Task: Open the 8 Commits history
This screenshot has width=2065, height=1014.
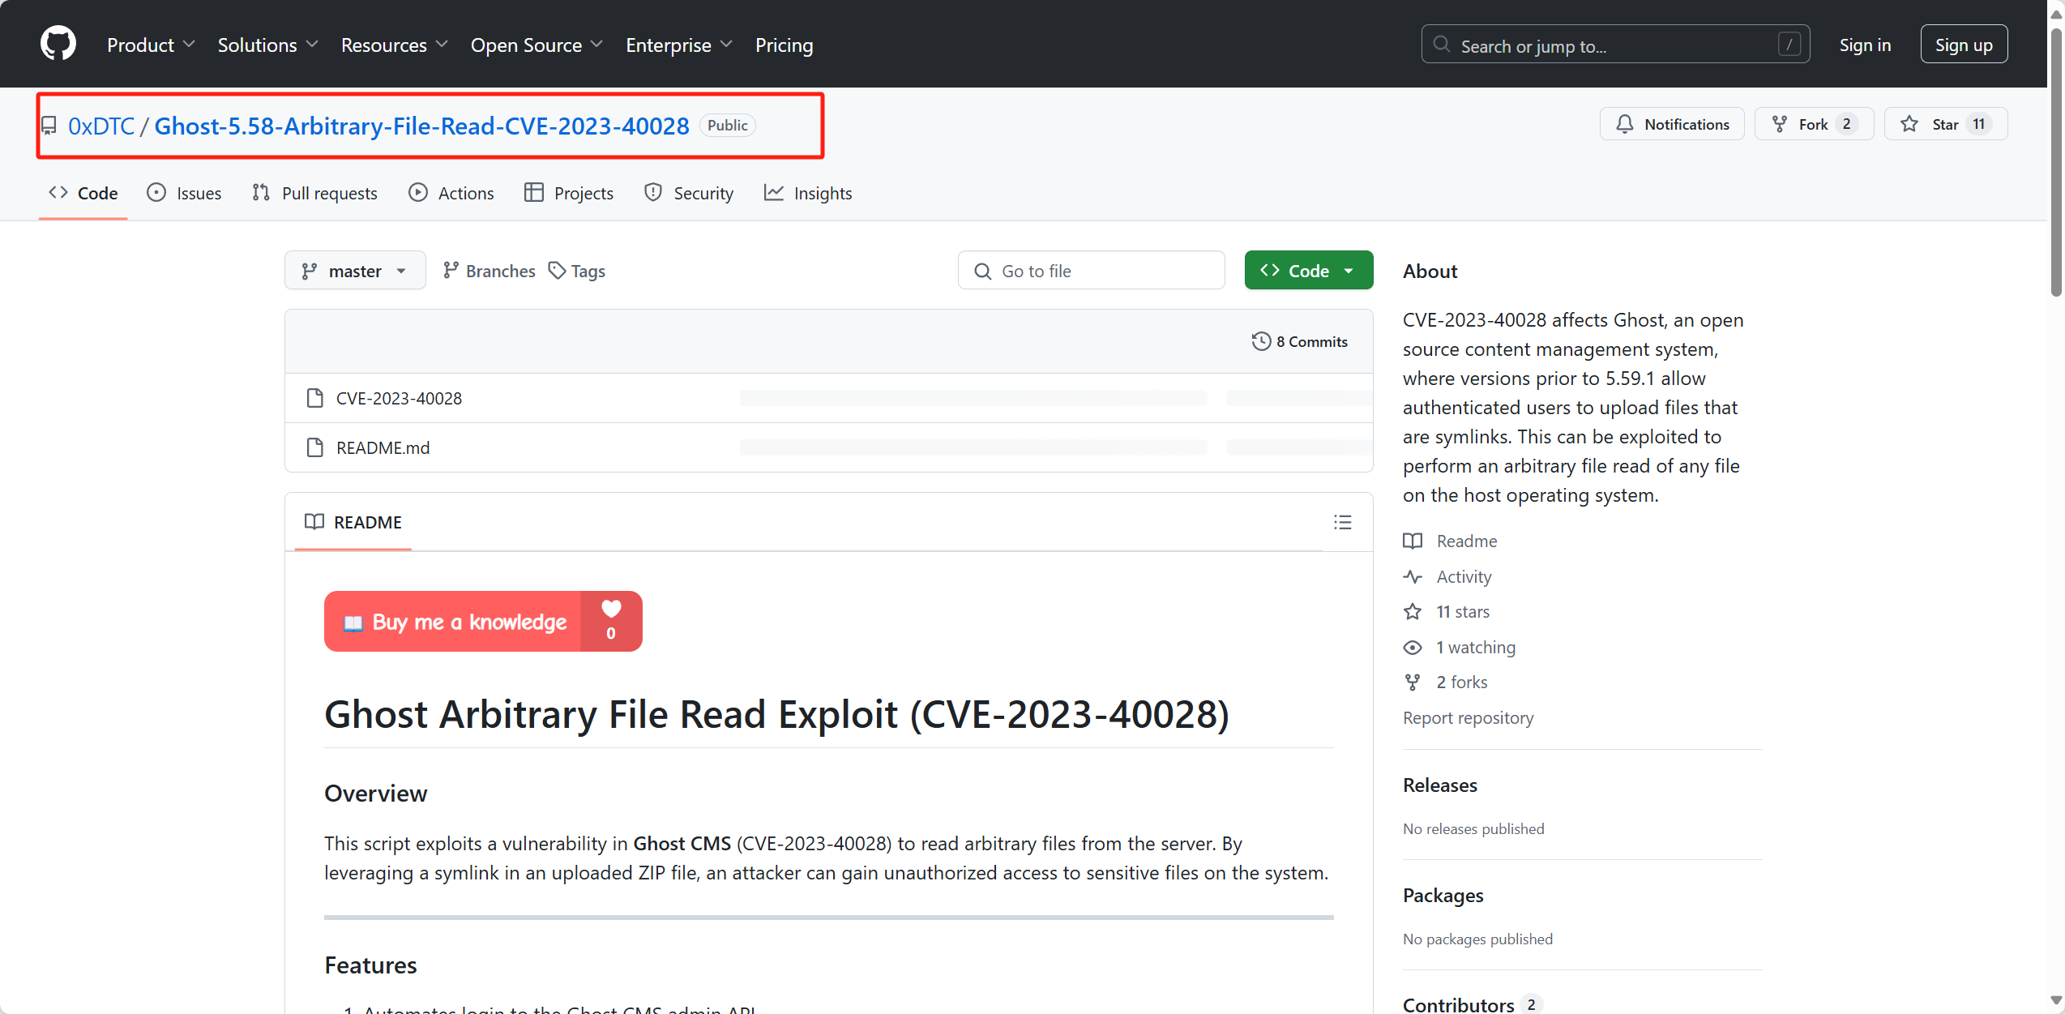Action: tap(1300, 342)
